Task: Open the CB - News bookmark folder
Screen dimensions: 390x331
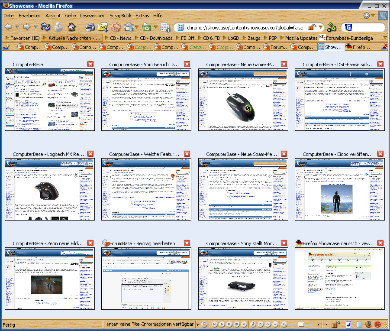Action: [118, 38]
